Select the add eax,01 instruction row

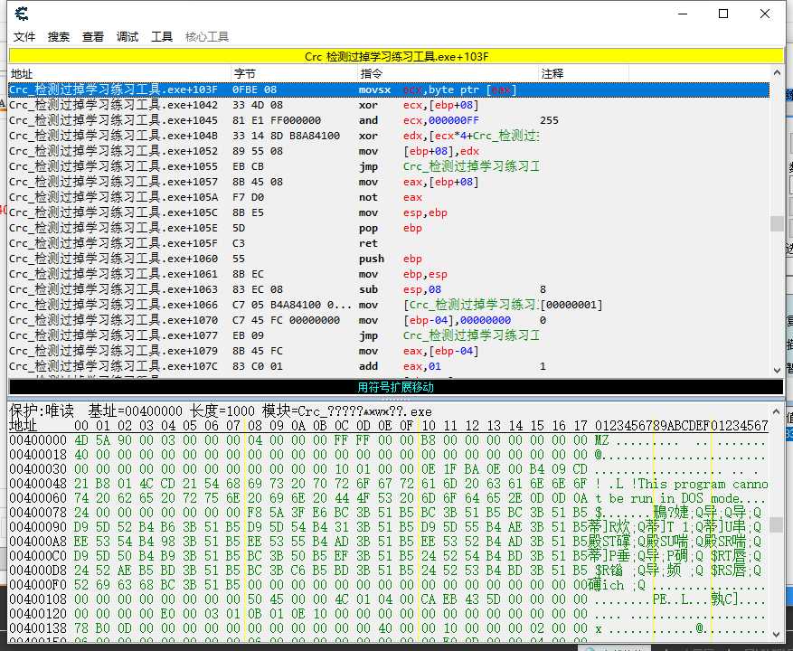(x=389, y=366)
